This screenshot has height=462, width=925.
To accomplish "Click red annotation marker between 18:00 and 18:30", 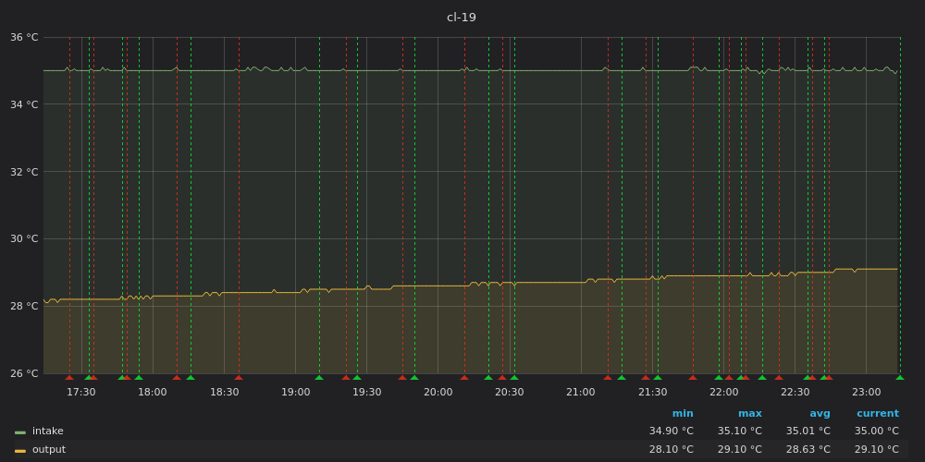I will [x=177, y=377].
